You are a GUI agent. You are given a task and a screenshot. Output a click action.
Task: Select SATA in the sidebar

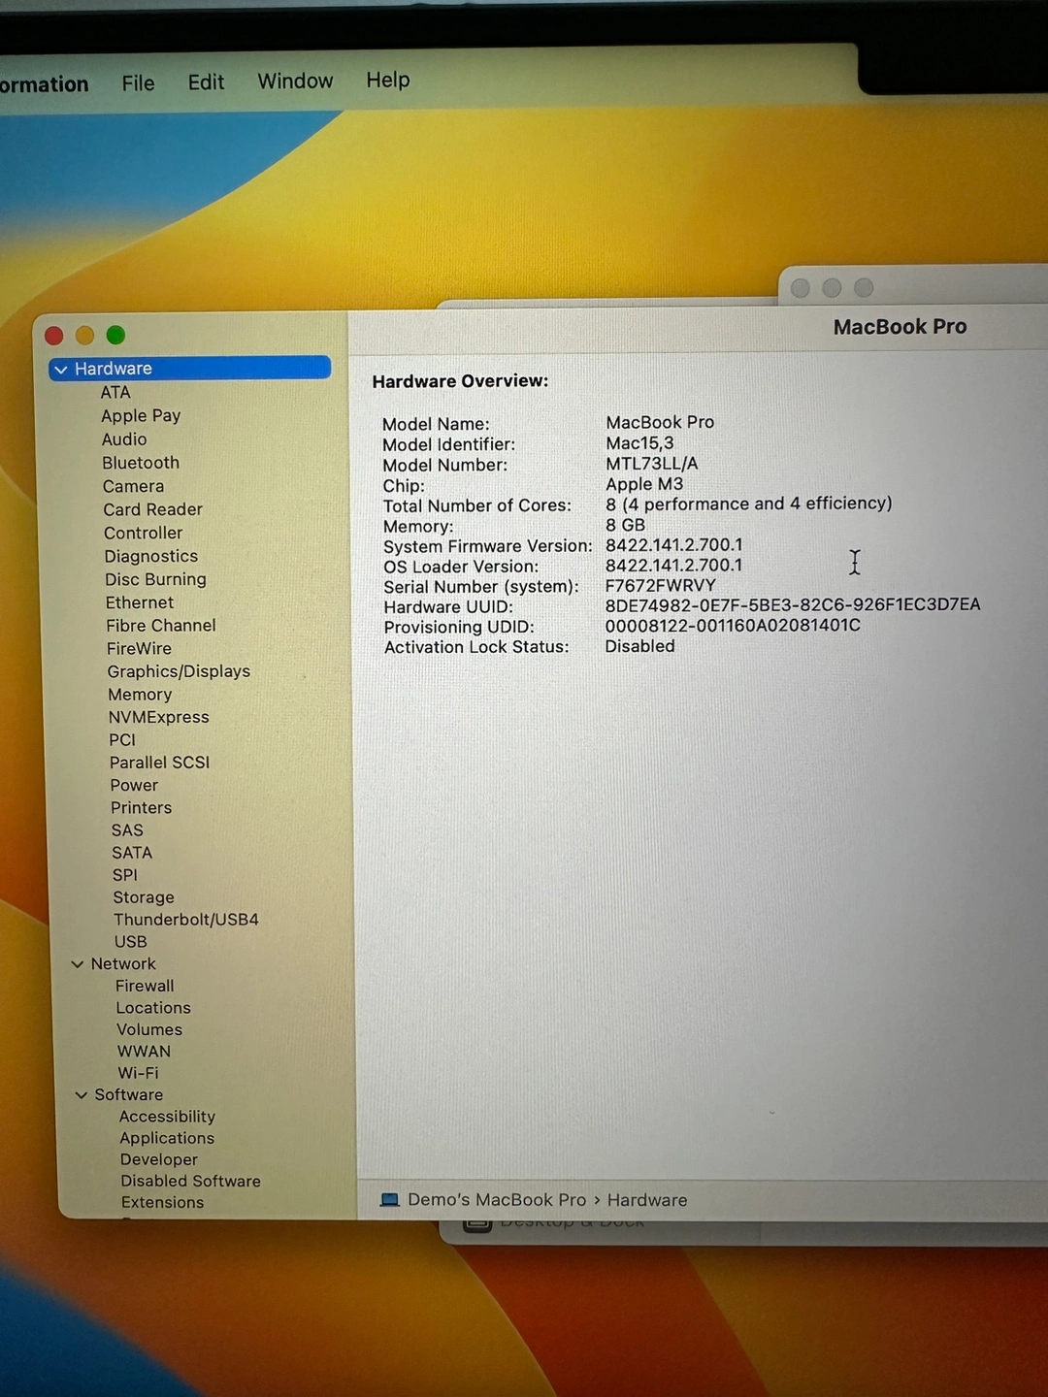pyautogui.click(x=132, y=853)
